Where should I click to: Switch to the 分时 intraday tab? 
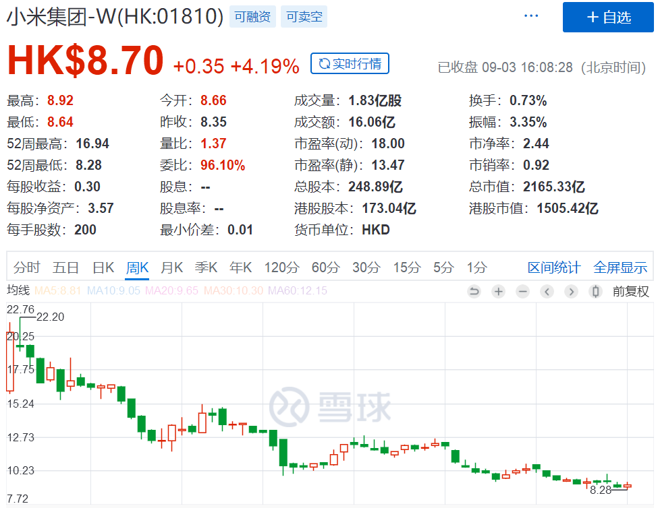(x=27, y=267)
